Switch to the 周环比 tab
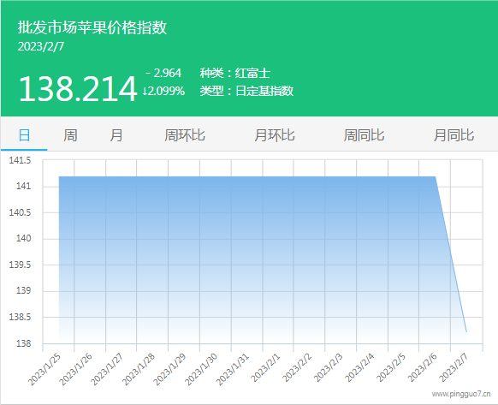 pos(185,135)
